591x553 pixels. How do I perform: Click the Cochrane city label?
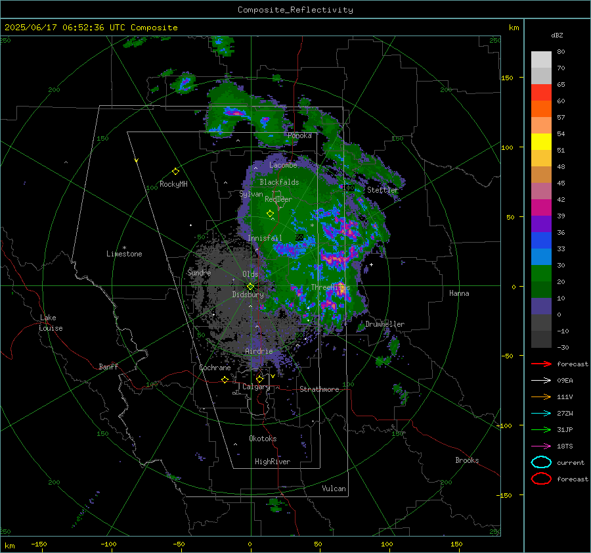tap(215, 368)
